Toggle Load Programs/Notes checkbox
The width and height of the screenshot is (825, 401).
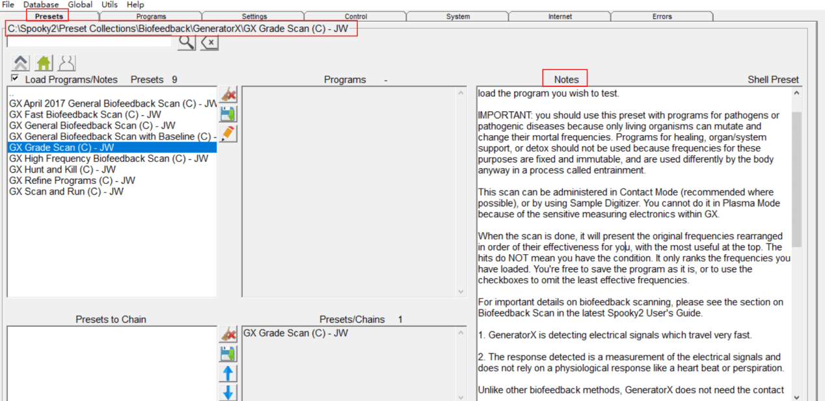[15, 79]
